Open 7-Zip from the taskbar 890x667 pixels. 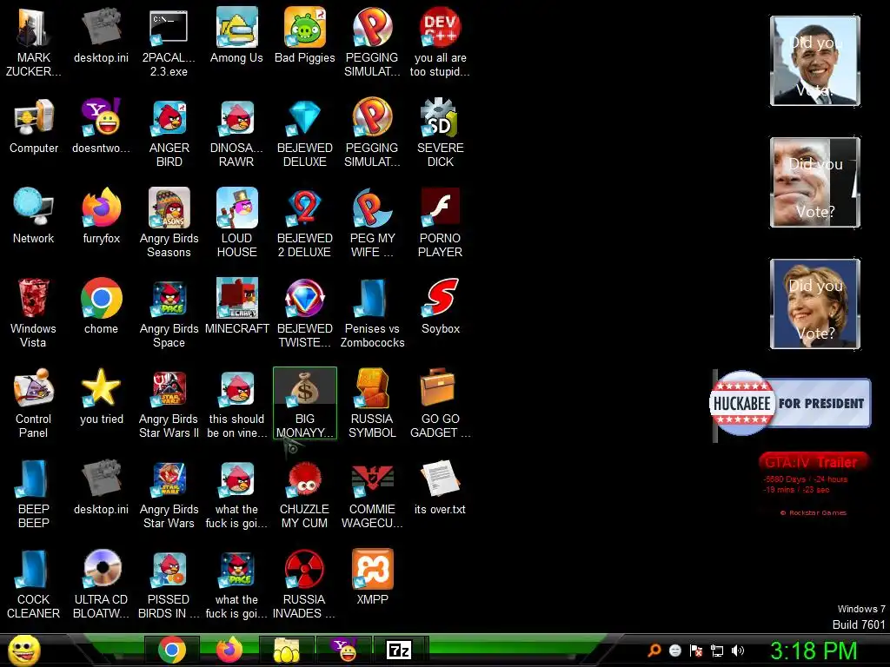click(398, 650)
